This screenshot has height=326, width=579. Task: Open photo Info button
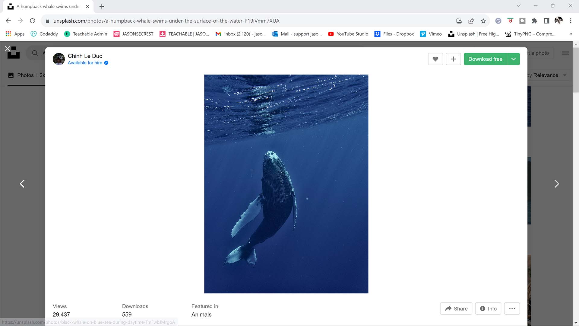pyautogui.click(x=488, y=308)
